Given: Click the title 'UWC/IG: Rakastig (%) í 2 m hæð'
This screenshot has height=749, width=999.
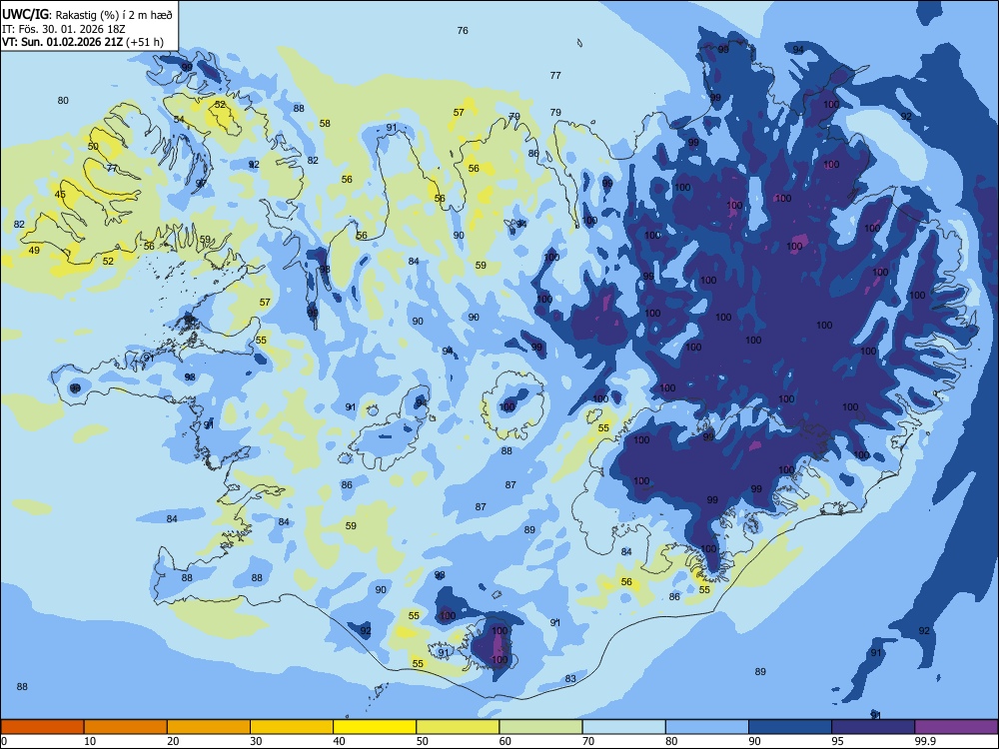Looking at the screenshot, I should 87,15.
